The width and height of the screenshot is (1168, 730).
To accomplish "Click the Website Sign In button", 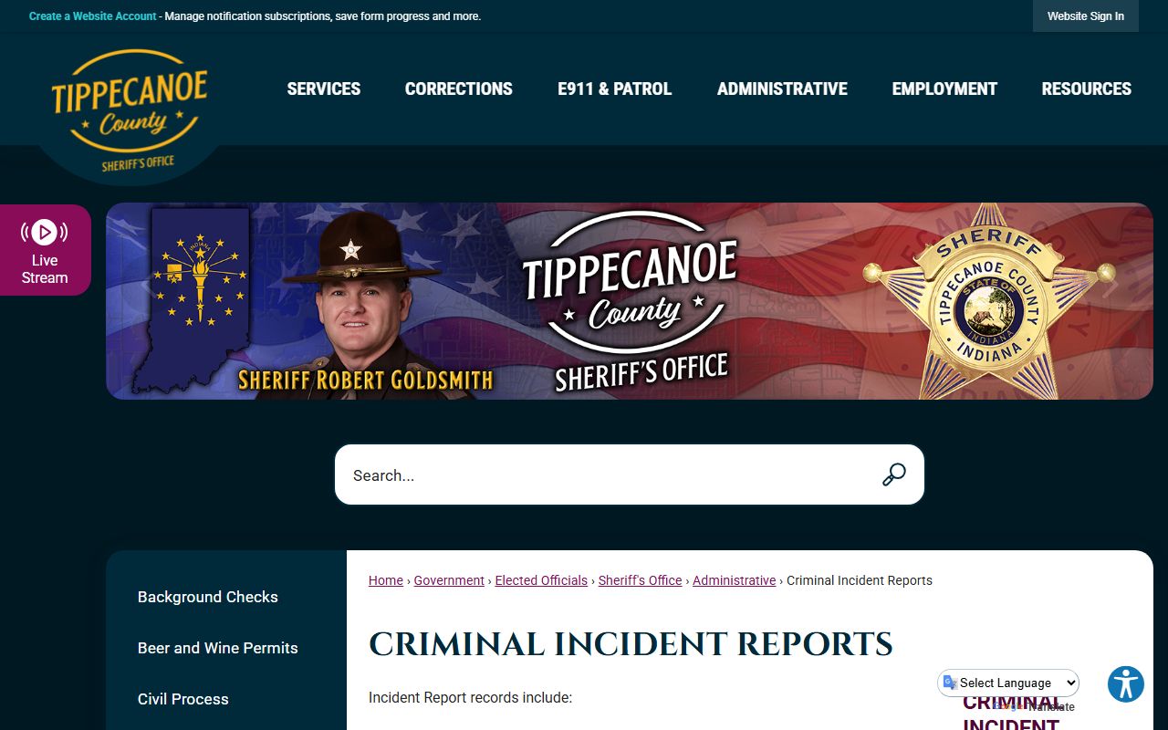I will pyautogui.click(x=1086, y=16).
